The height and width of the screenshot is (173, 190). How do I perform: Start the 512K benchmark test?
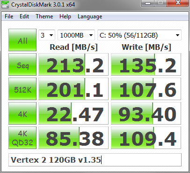click(22, 89)
